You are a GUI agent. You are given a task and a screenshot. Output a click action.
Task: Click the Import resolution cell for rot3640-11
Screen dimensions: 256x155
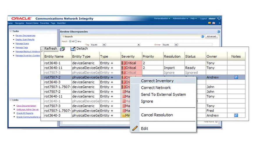[169, 68]
